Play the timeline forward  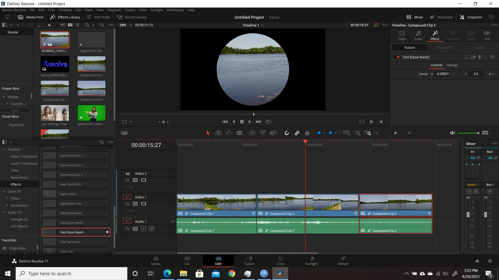click(250, 122)
